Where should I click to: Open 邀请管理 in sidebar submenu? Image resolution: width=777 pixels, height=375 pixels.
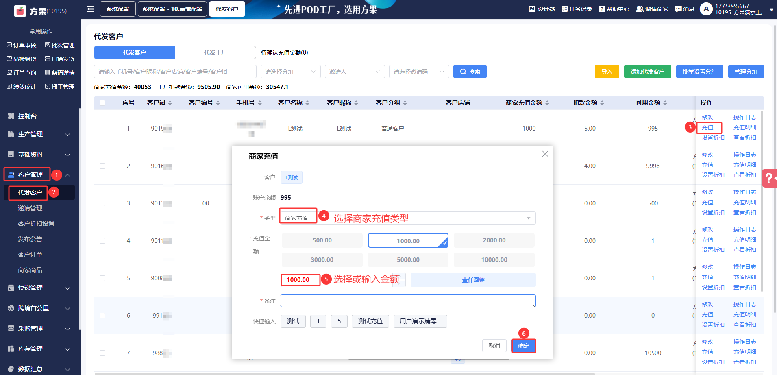click(x=30, y=208)
